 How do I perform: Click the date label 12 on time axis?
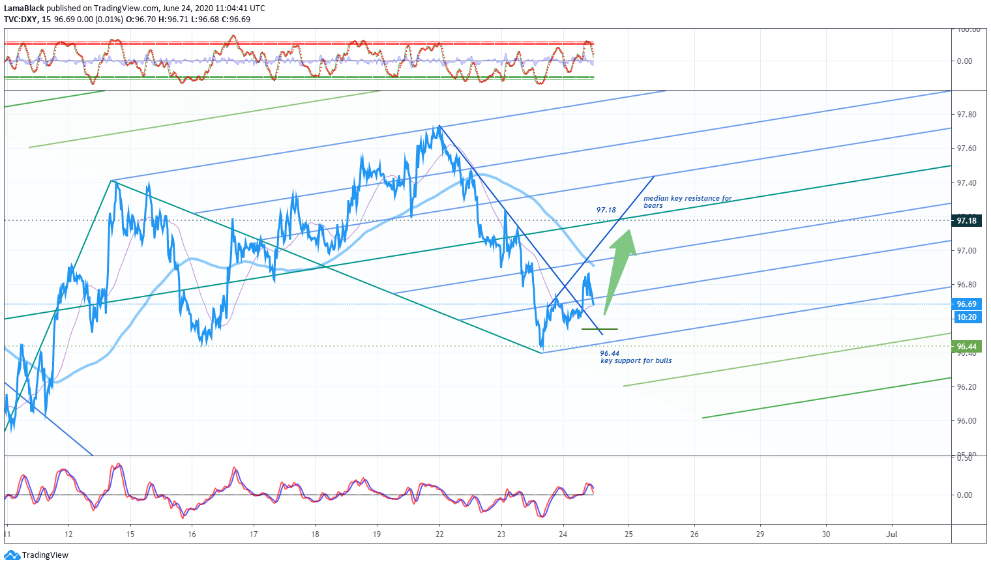tap(69, 534)
